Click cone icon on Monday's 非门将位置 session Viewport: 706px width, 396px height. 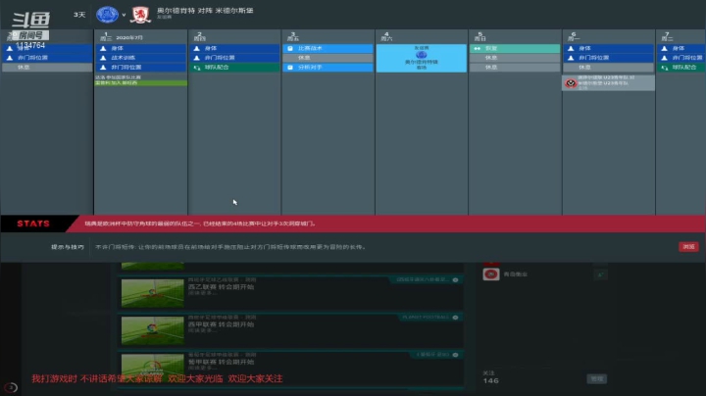[571, 58]
